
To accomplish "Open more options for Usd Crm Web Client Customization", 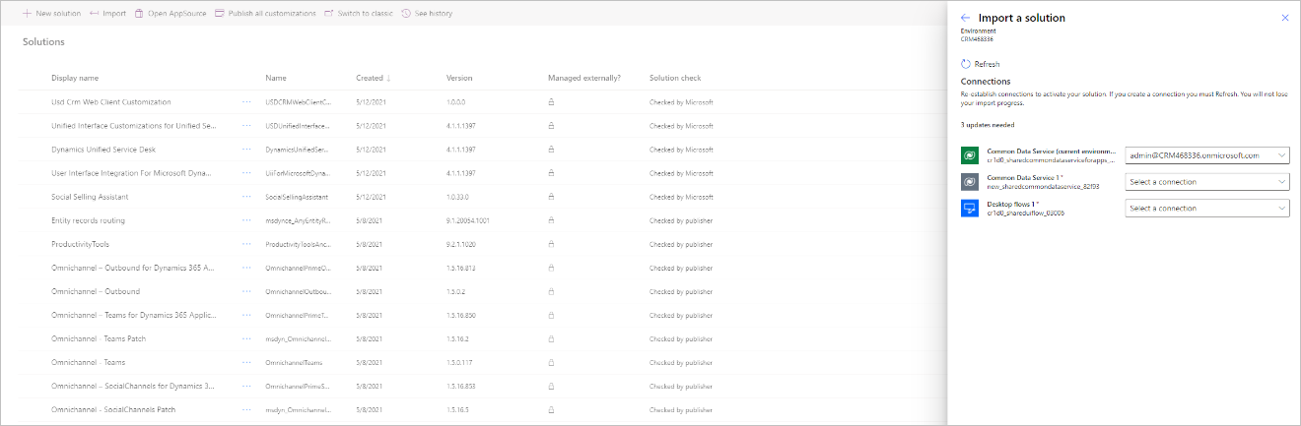I will coord(246,102).
